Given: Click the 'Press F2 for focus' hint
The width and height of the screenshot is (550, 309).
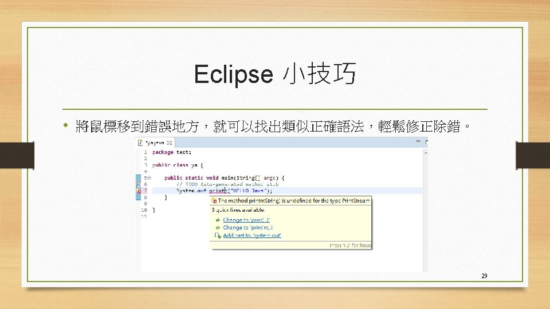Looking at the screenshot, I should (350, 245).
